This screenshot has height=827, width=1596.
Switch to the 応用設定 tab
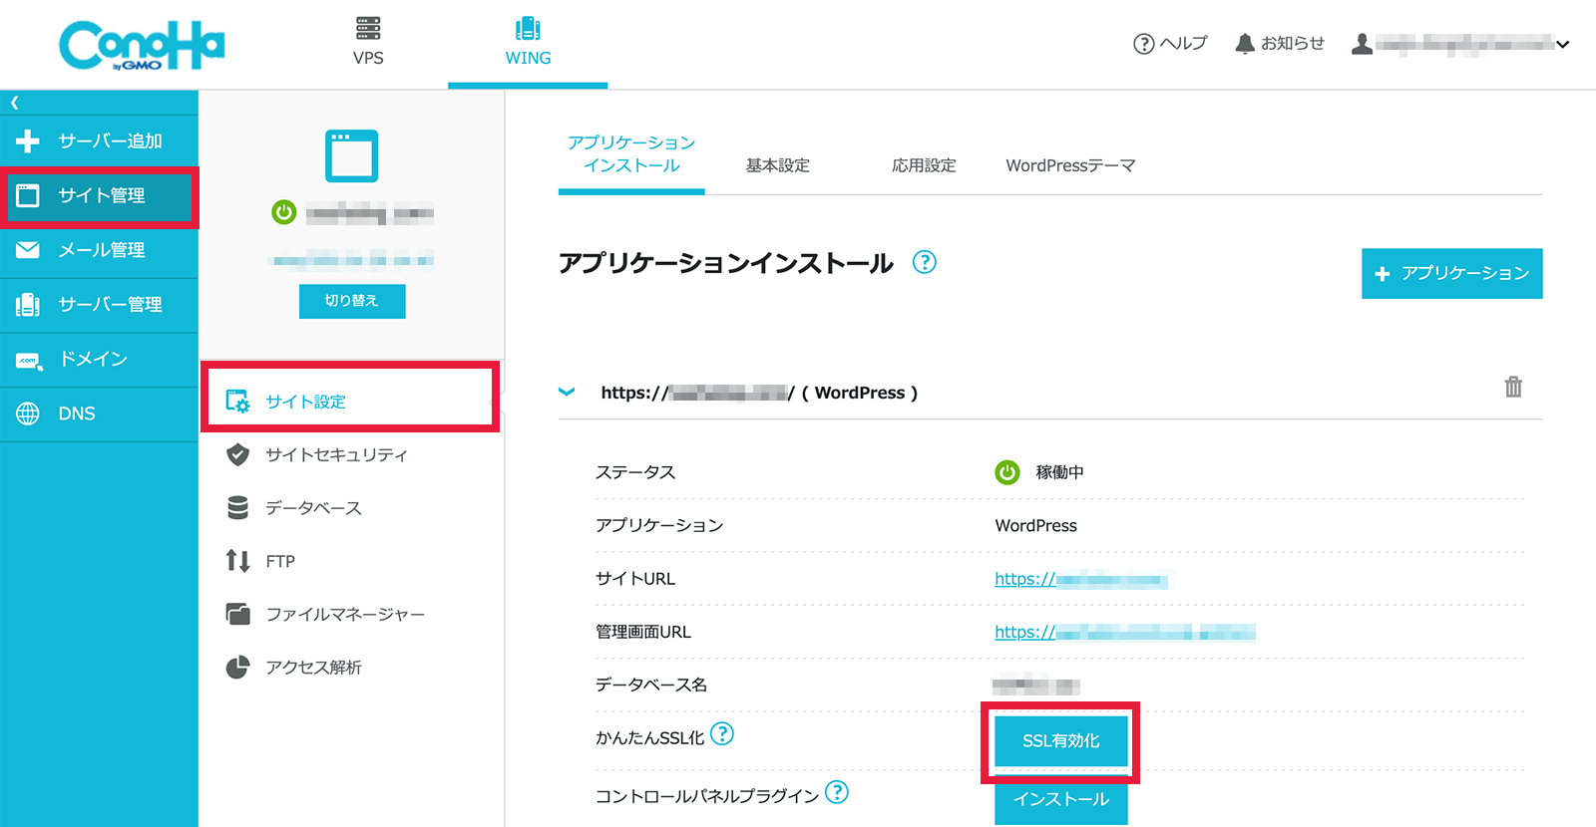[x=924, y=165]
